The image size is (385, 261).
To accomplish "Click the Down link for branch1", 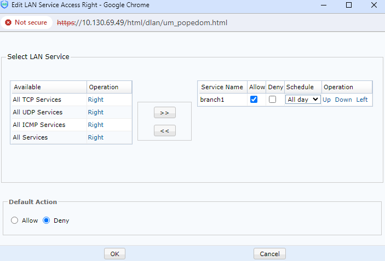I will tap(343, 100).
